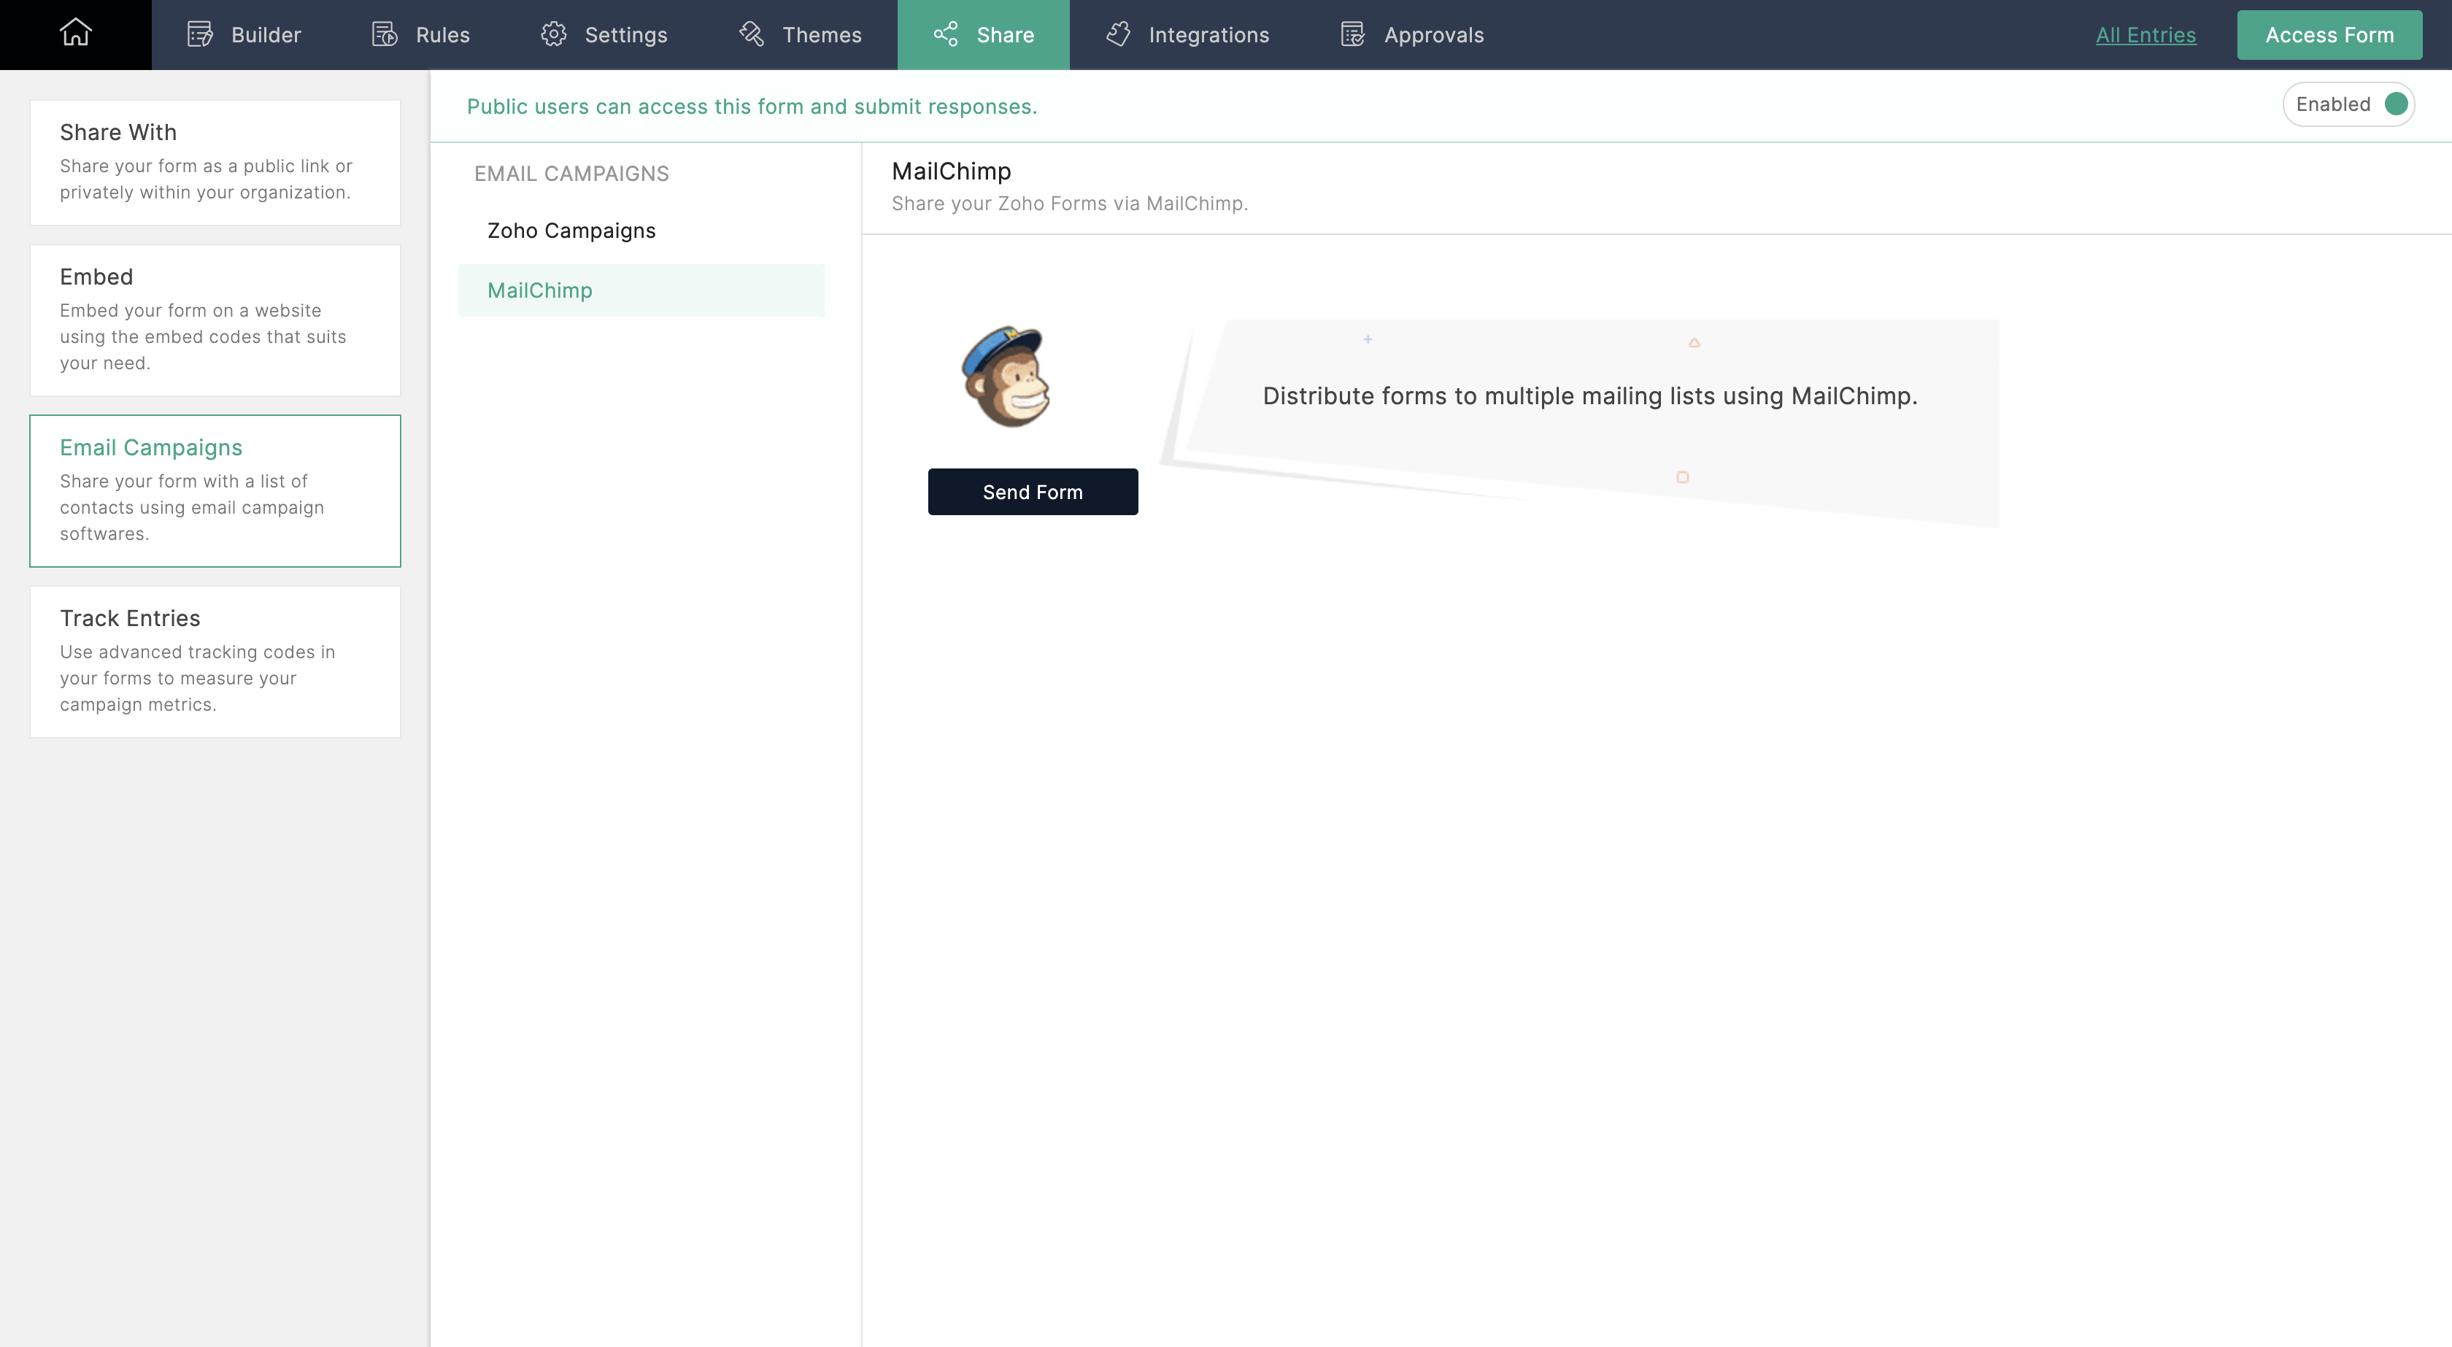Open the Share With card

215,162
